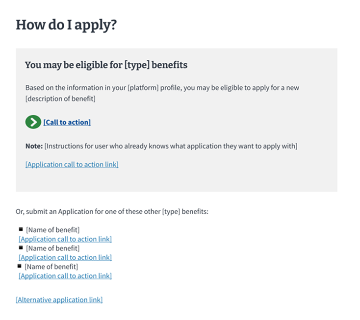Open the bold [Call to action] link
The image size is (360, 320).
click(67, 122)
